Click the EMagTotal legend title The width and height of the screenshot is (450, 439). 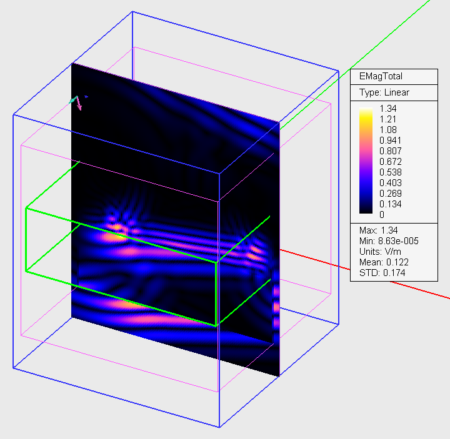click(381, 76)
